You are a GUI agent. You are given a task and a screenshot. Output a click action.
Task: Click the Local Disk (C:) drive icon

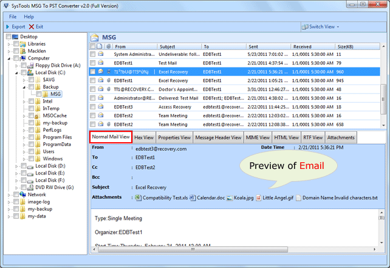point(30,72)
